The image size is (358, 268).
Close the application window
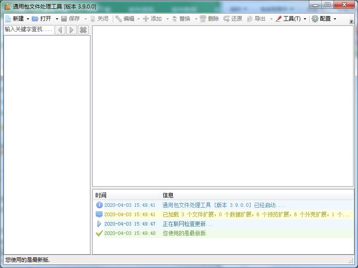[344, 5]
